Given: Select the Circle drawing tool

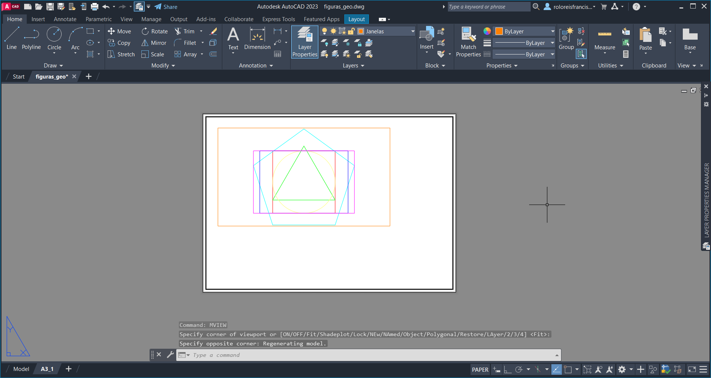Looking at the screenshot, I should tap(54, 38).
